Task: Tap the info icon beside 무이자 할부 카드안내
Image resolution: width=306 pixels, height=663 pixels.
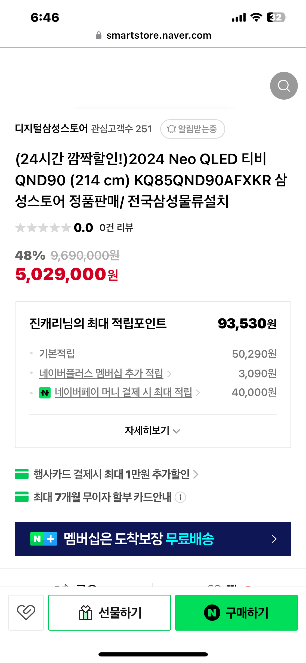Action: tap(180, 497)
